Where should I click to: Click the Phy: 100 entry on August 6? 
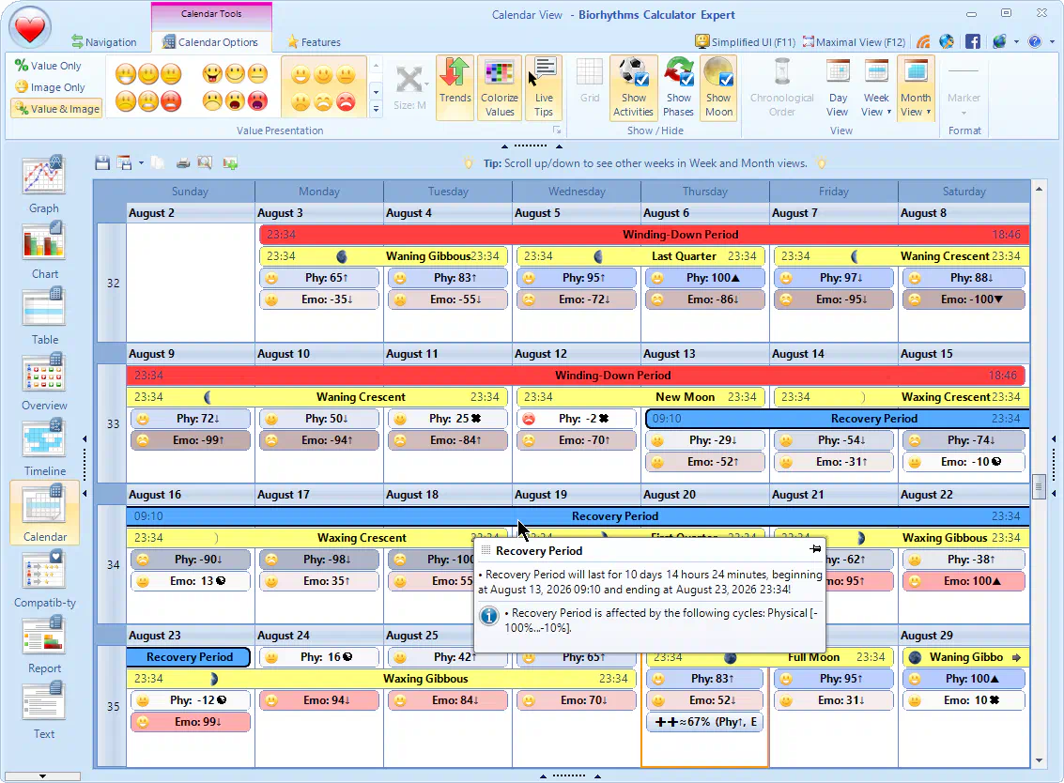pyautogui.click(x=704, y=278)
